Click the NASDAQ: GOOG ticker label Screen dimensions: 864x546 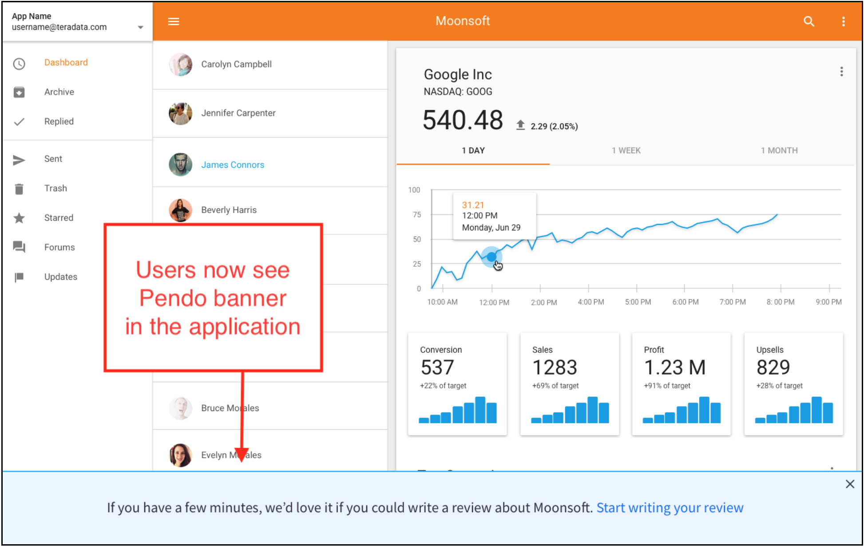pos(458,92)
